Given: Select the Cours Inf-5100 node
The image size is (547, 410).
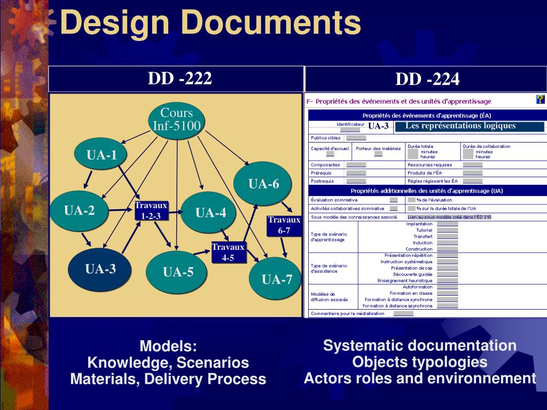Looking at the screenshot, I should 176,121.
